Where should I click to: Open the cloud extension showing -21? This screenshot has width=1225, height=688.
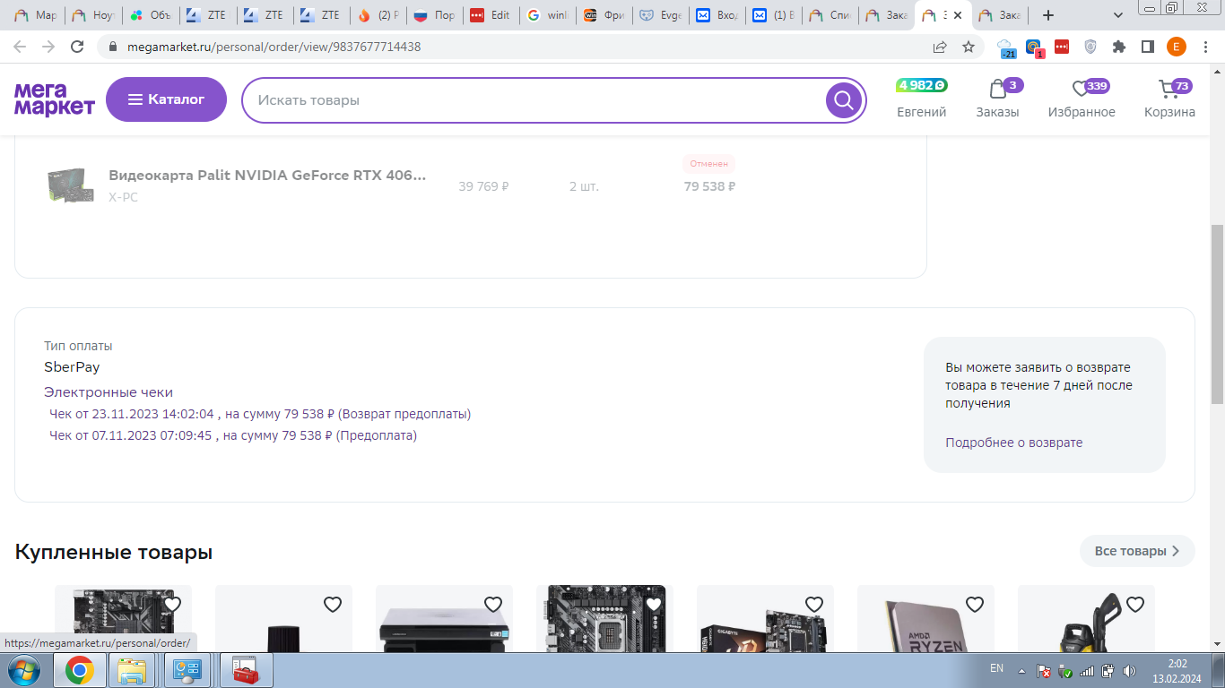coord(1006,47)
